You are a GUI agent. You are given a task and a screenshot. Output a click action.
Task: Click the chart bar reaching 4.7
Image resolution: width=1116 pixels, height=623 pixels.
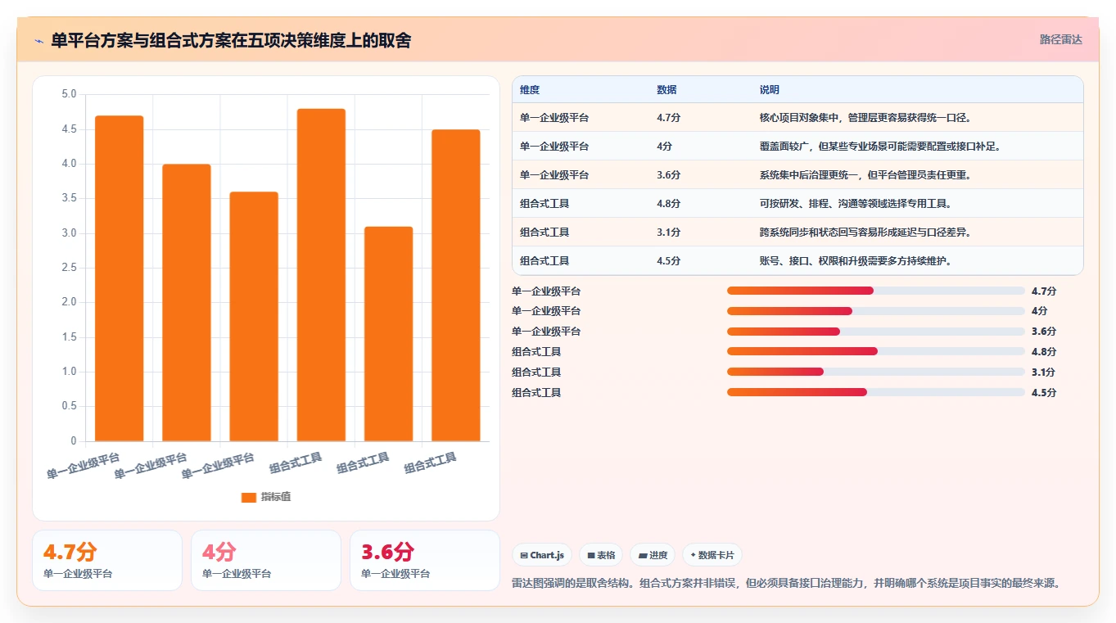[x=120, y=278]
